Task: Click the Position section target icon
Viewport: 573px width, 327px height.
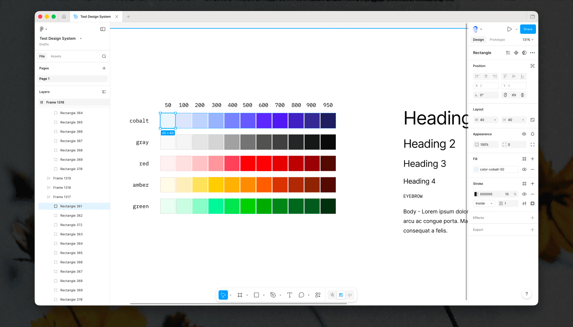Action: coord(533,66)
